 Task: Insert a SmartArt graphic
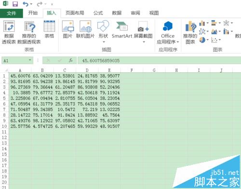pos(122,29)
